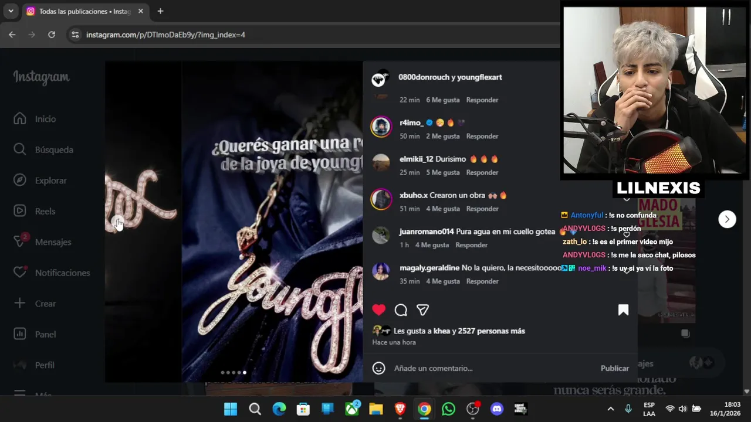
Task: Open Búsqueda in the sidebar
Action: click(x=54, y=150)
